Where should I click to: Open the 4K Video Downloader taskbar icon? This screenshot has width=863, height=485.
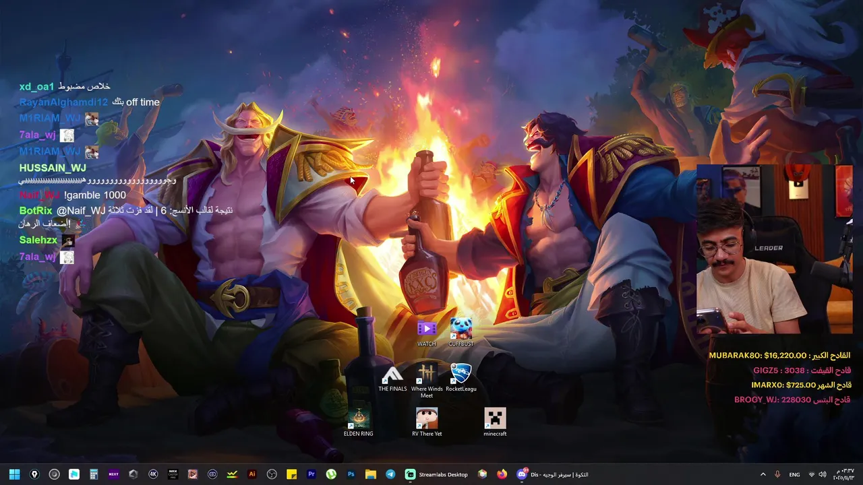pyautogui.click(x=153, y=474)
